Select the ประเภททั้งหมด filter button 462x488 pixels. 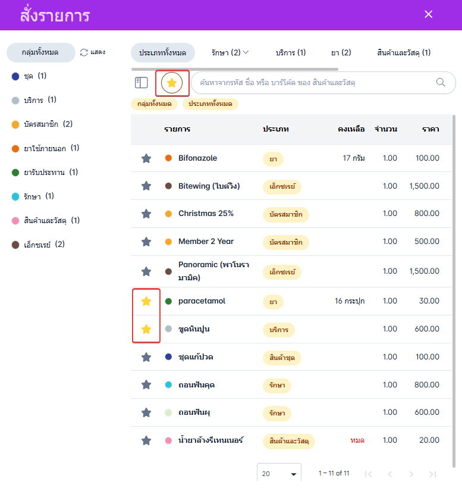162,52
